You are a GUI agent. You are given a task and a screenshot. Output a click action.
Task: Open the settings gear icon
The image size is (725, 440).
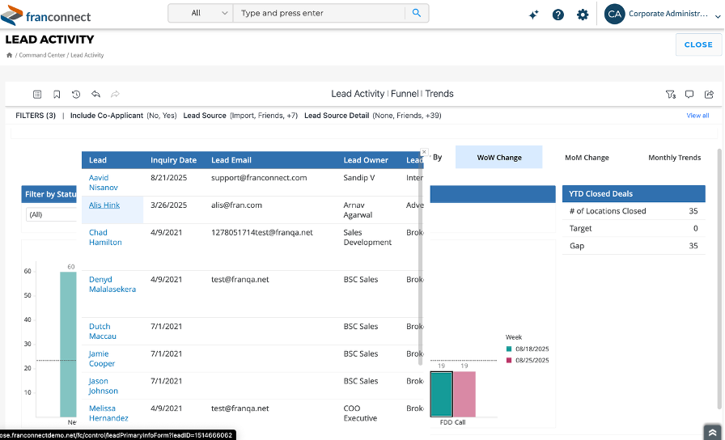583,15
